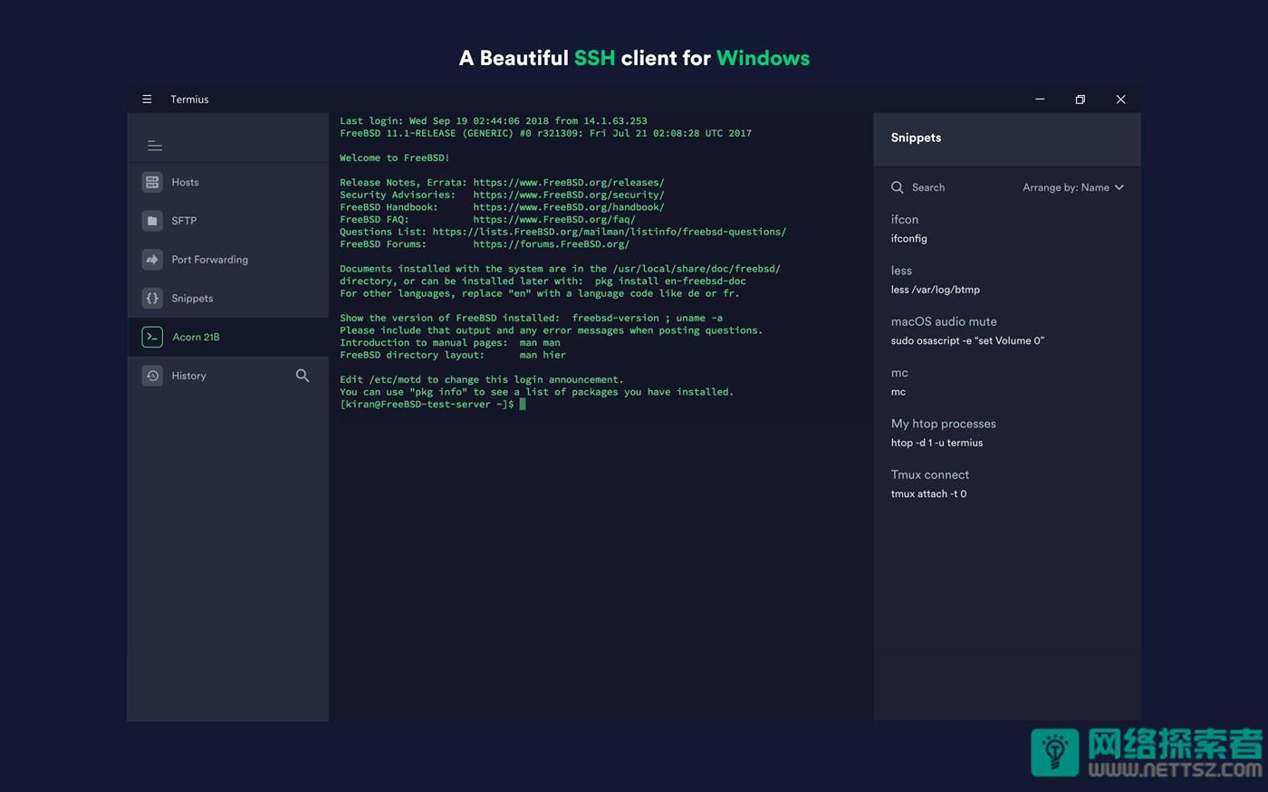Click the Port Forwarding arrow icon
This screenshot has width=1268, height=792.
coord(152,260)
